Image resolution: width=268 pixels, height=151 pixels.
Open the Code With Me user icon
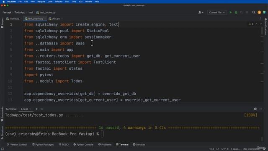[201, 12]
